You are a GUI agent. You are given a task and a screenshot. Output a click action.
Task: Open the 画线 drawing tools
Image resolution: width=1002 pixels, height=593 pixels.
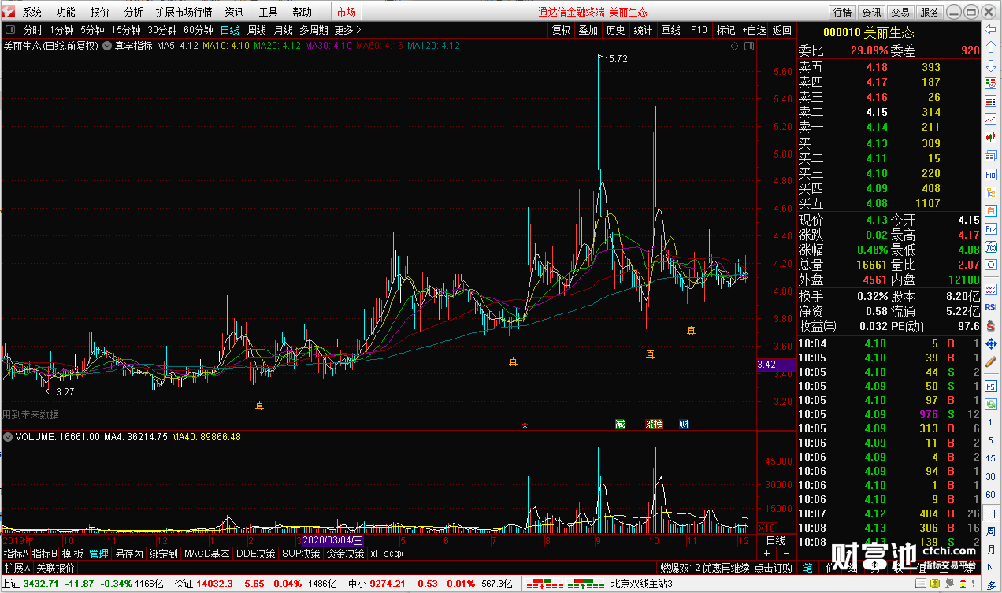tap(671, 30)
